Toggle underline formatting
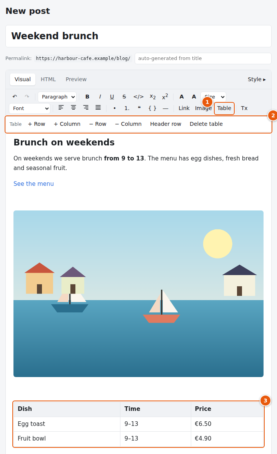 coord(112,97)
